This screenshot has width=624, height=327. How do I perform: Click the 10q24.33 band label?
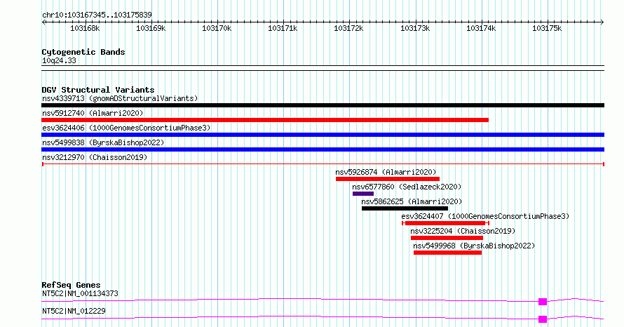[59, 60]
